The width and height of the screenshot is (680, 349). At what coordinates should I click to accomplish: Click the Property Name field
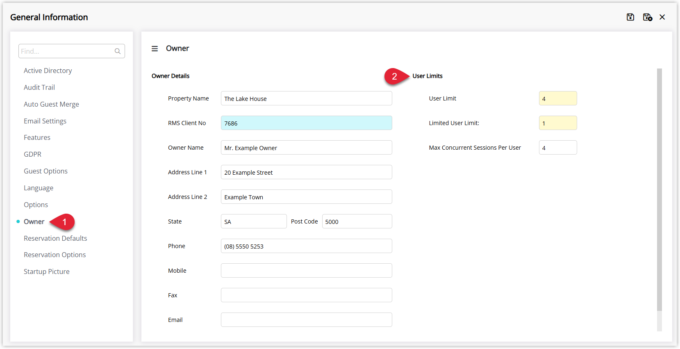pos(306,98)
